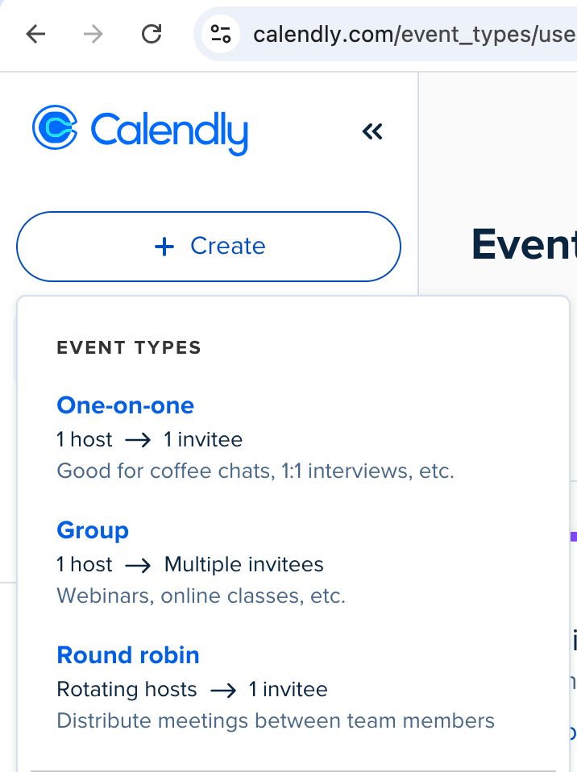
Task: Select the One-on-one event type
Action: 126,405
